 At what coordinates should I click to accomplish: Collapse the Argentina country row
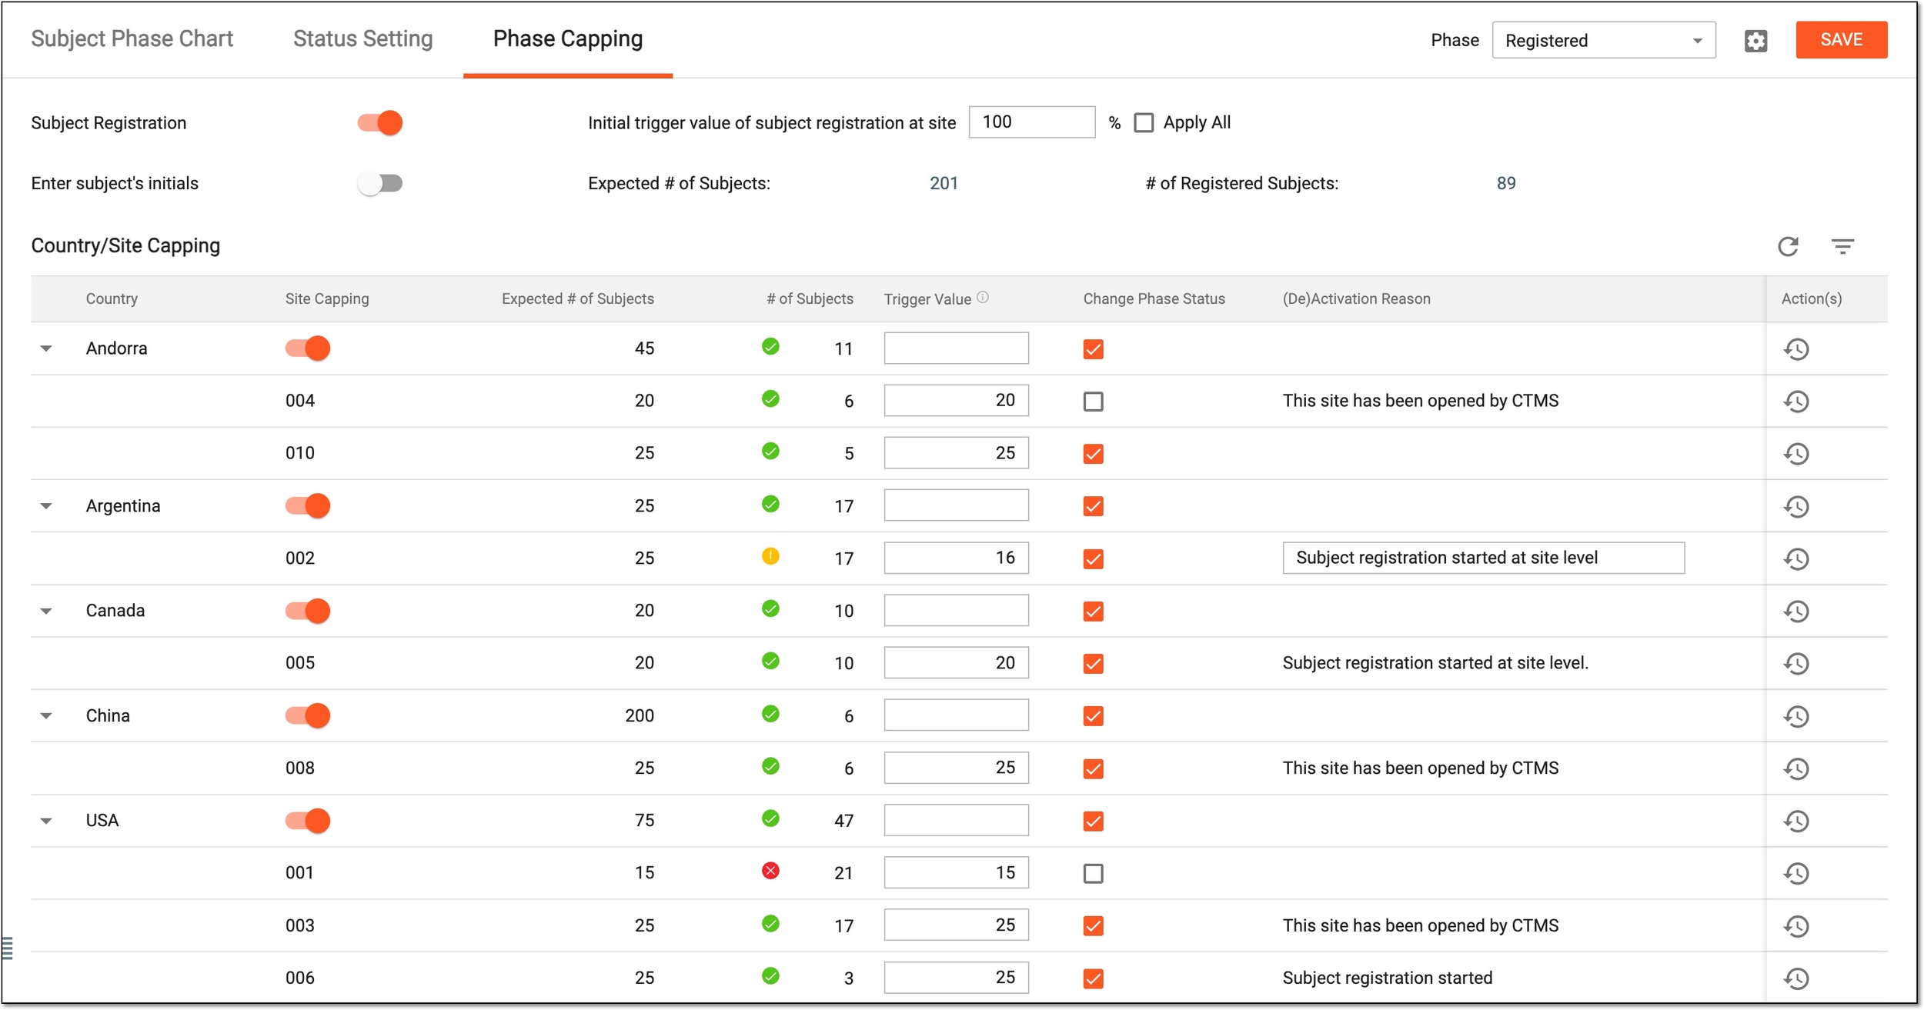click(x=46, y=506)
